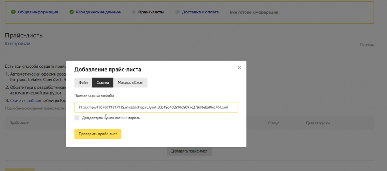Open the Помощь link

[x=366, y=45]
